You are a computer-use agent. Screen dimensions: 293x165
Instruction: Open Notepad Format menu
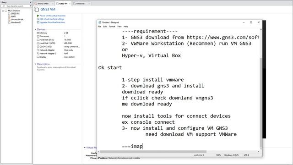pos(112,27)
